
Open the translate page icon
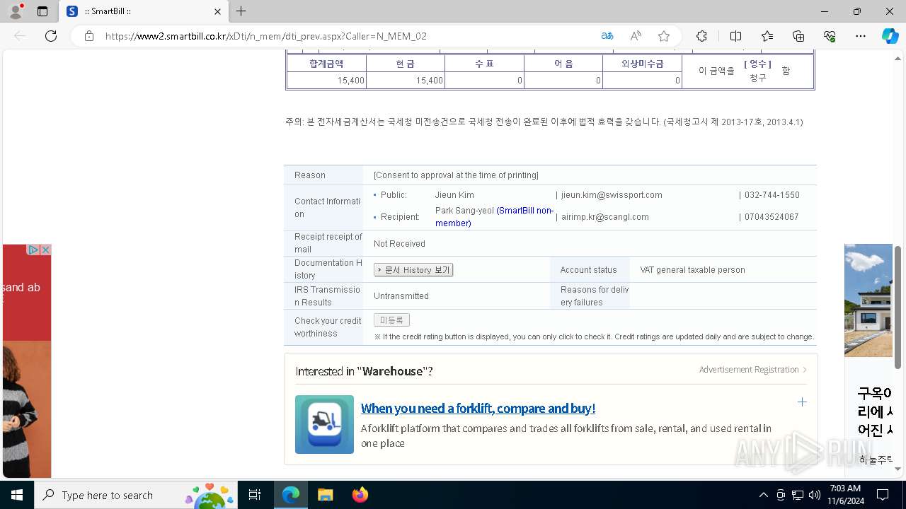pos(607,36)
